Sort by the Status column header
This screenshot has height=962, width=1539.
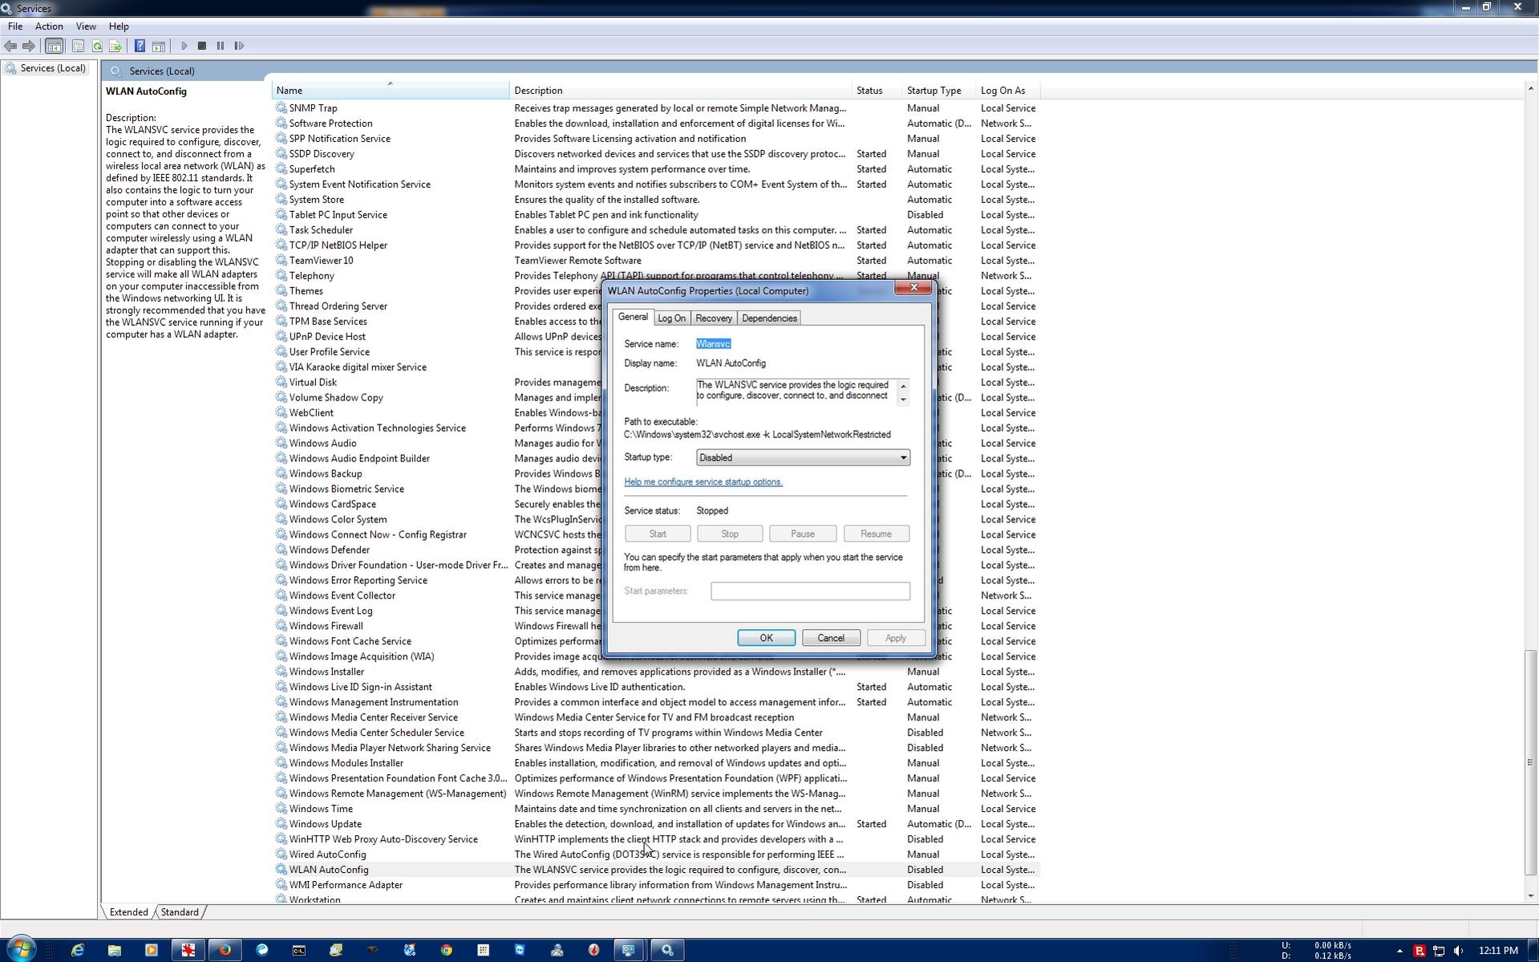pos(877,91)
